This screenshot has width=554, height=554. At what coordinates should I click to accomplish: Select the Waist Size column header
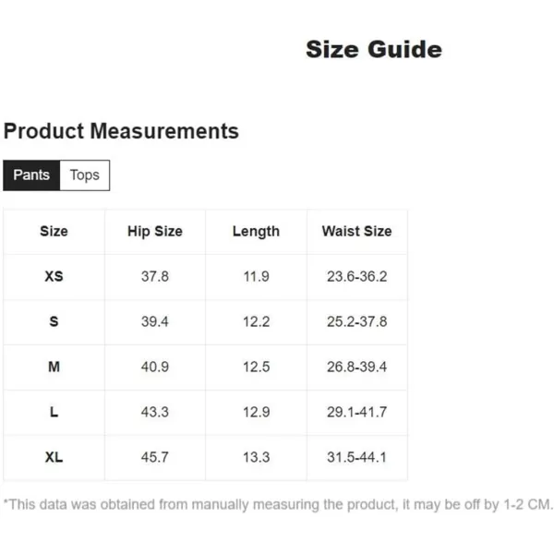tap(356, 232)
